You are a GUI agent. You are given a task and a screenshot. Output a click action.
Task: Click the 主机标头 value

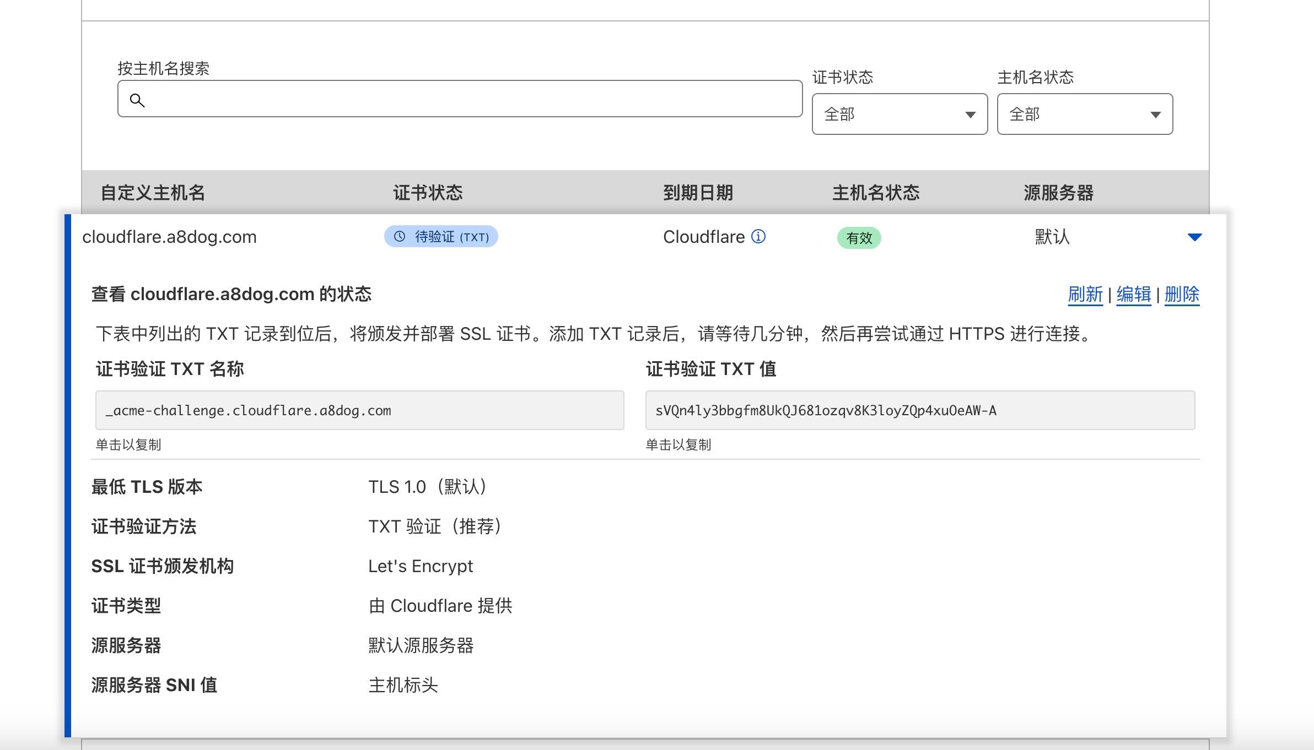(x=403, y=685)
